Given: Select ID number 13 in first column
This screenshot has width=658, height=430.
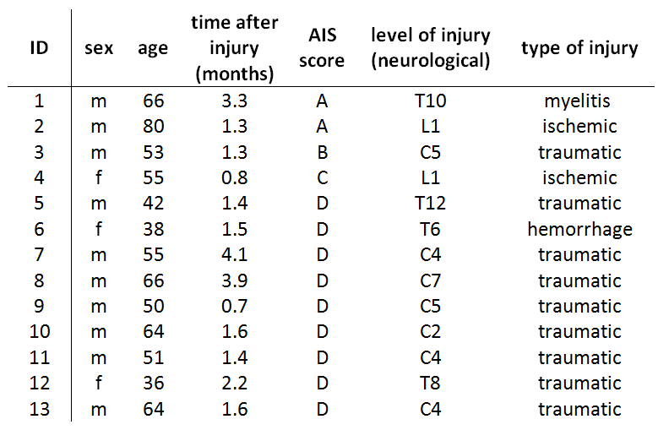Looking at the screenshot, I should (39, 409).
